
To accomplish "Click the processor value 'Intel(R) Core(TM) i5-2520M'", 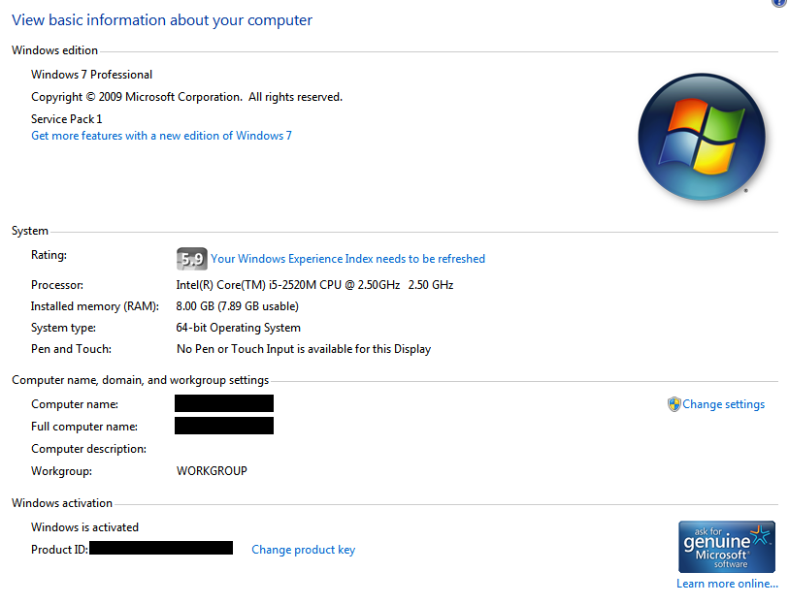I will point(314,285).
